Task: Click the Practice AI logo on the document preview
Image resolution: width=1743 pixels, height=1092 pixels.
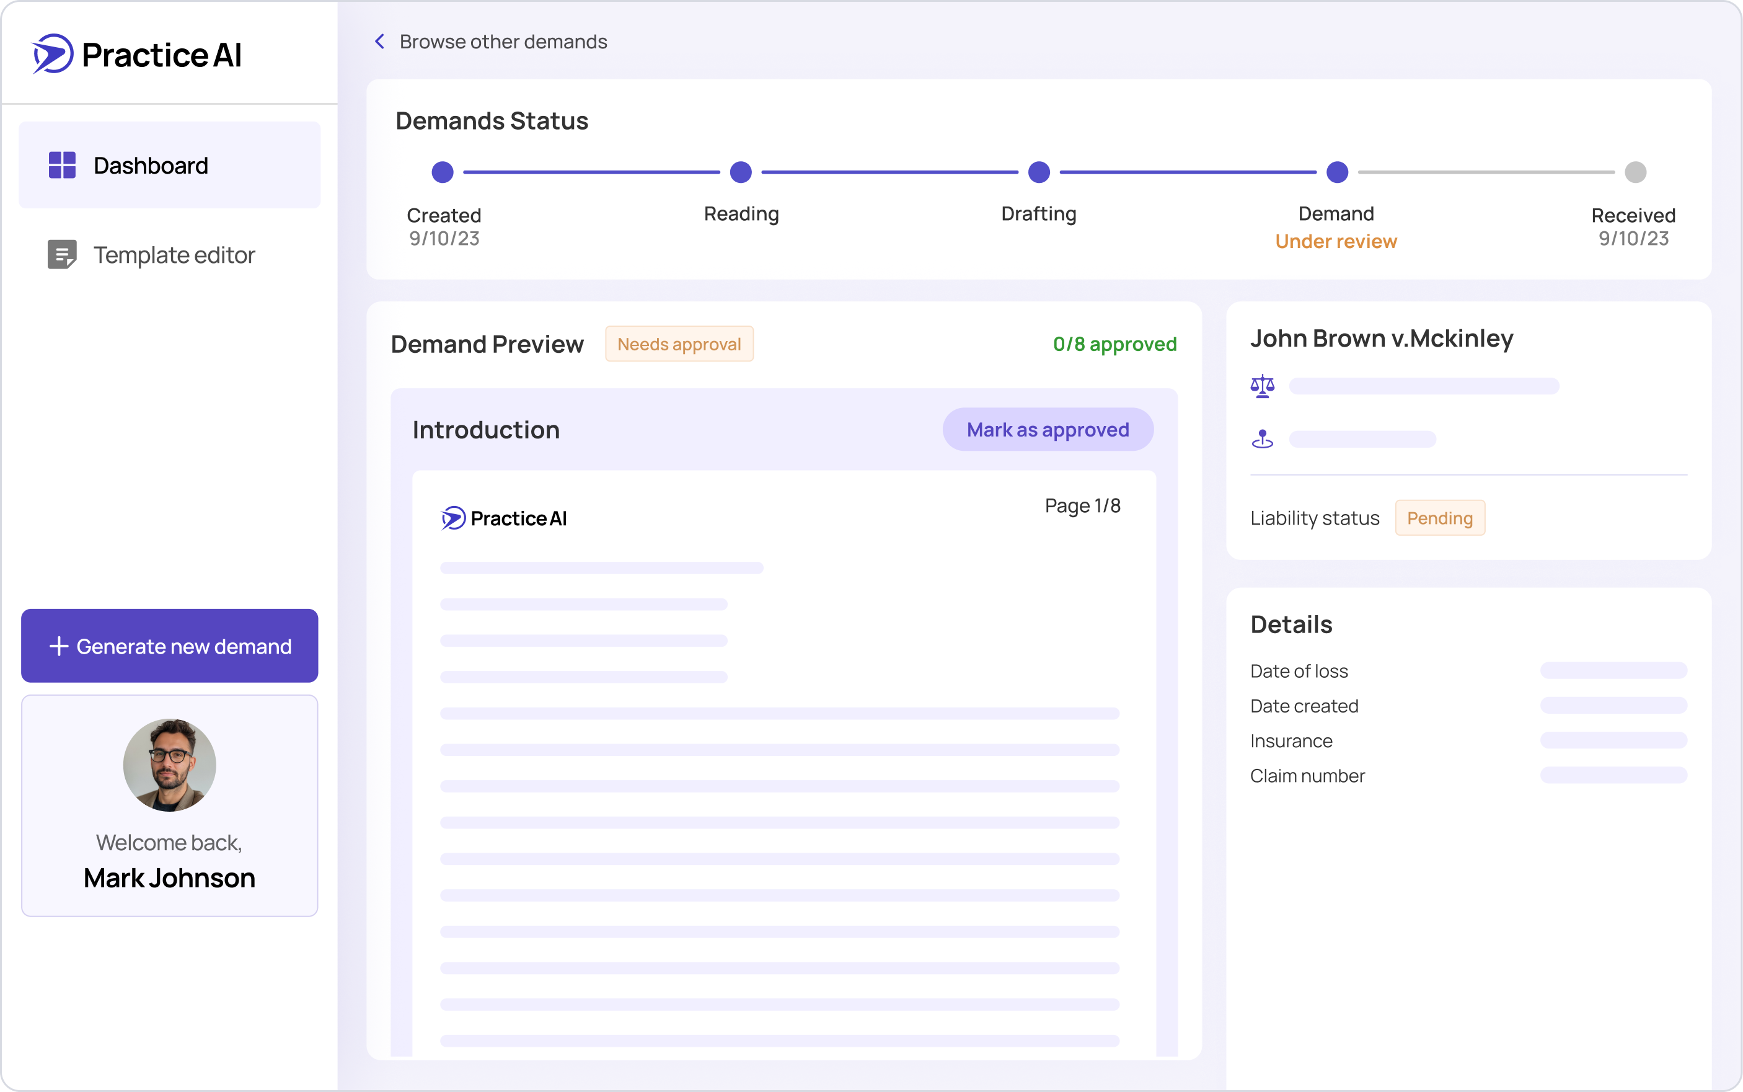Action: click(x=503, y=518)
